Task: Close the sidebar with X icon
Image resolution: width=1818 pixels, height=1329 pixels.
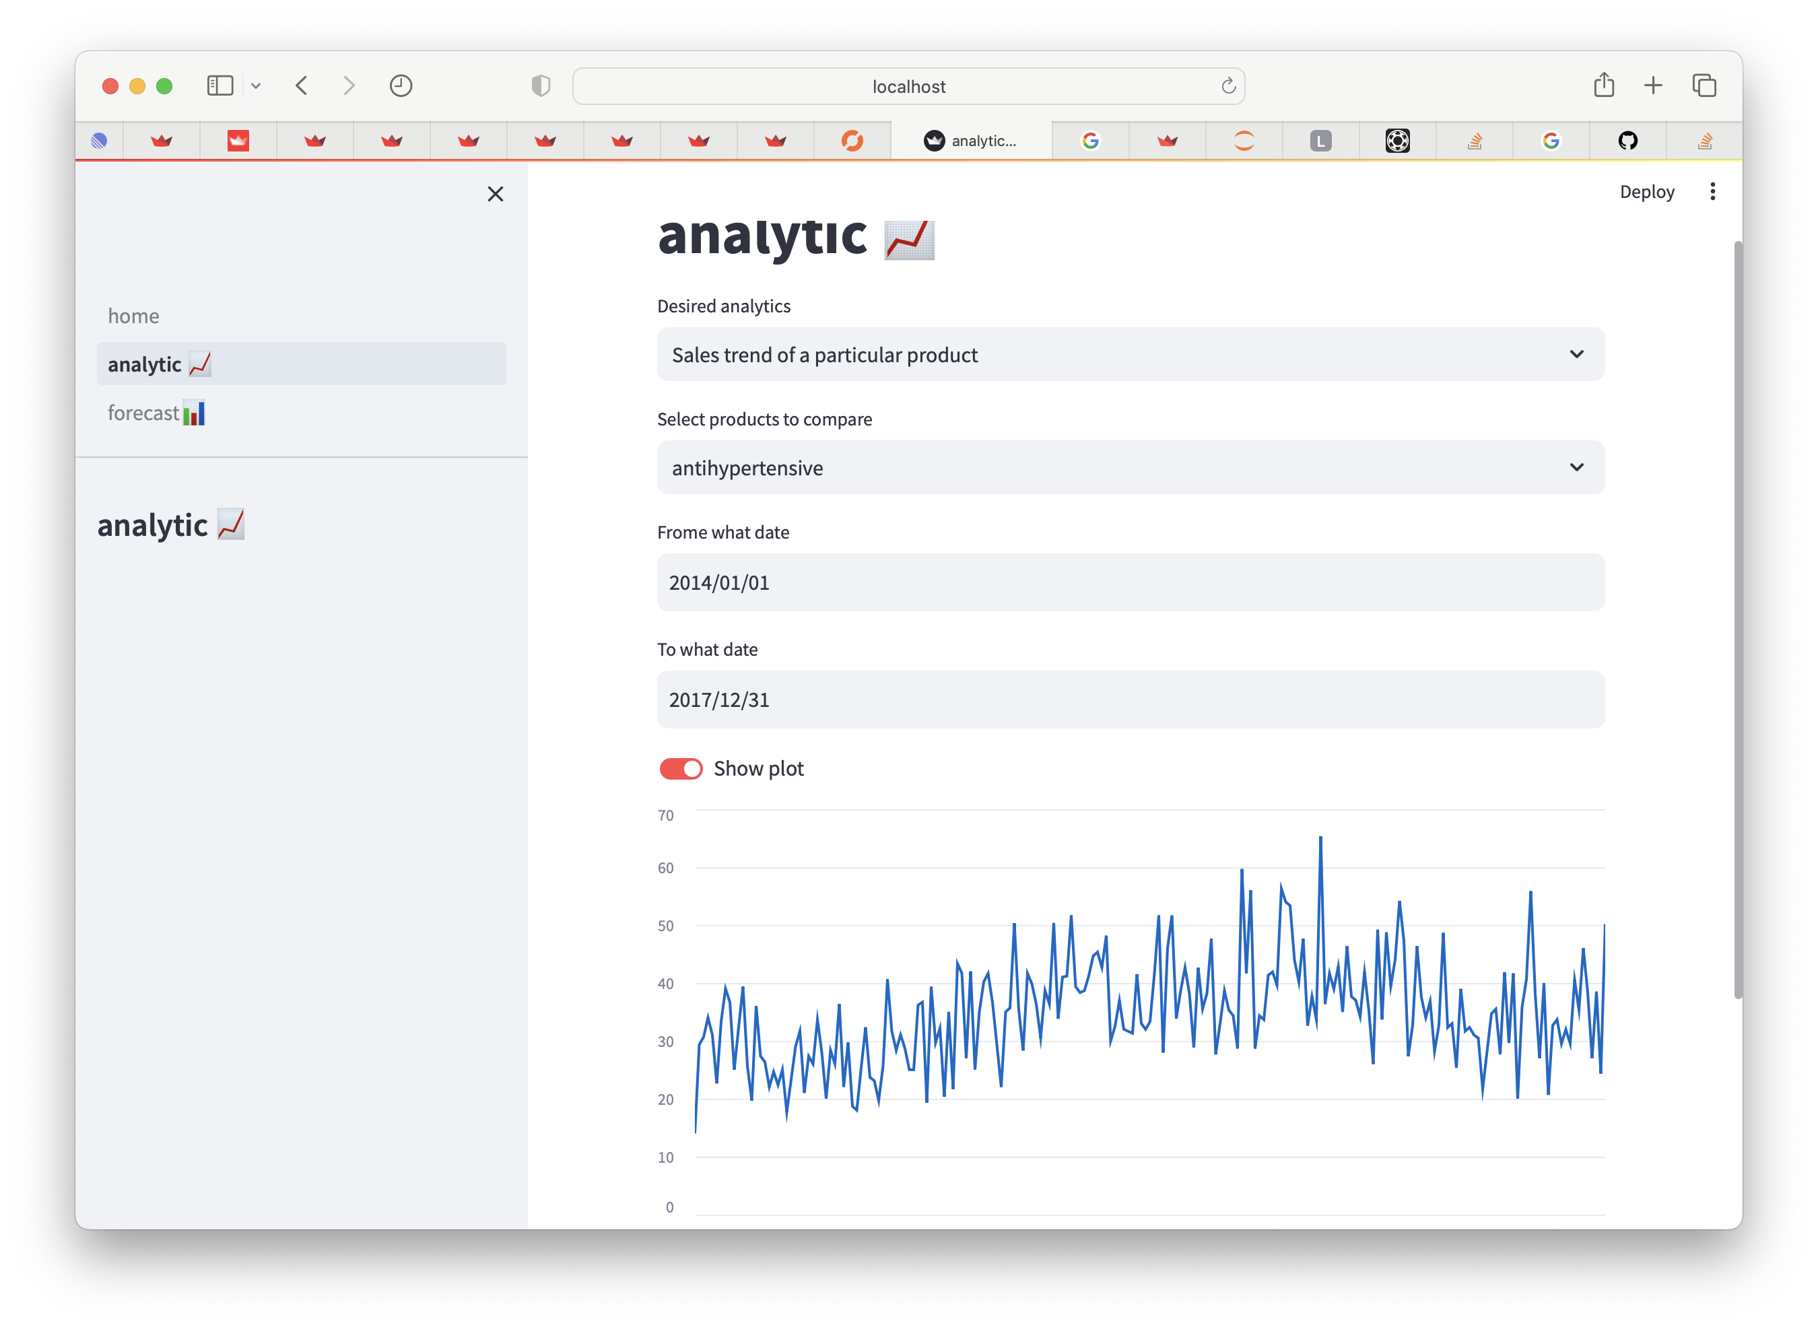Action: pos(495,194)
